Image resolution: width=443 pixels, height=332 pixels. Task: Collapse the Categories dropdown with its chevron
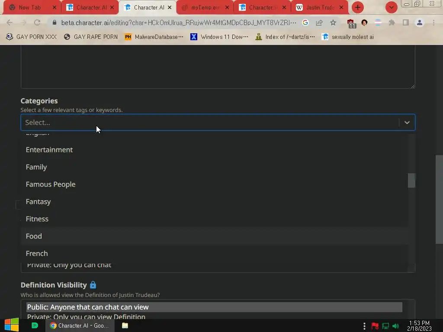407,122
